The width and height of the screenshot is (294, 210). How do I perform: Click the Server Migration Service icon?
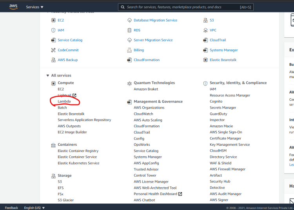point(129,40)
